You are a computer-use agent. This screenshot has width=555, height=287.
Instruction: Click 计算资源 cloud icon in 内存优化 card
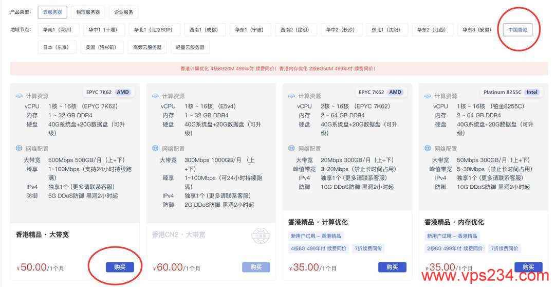coord(428,96)
